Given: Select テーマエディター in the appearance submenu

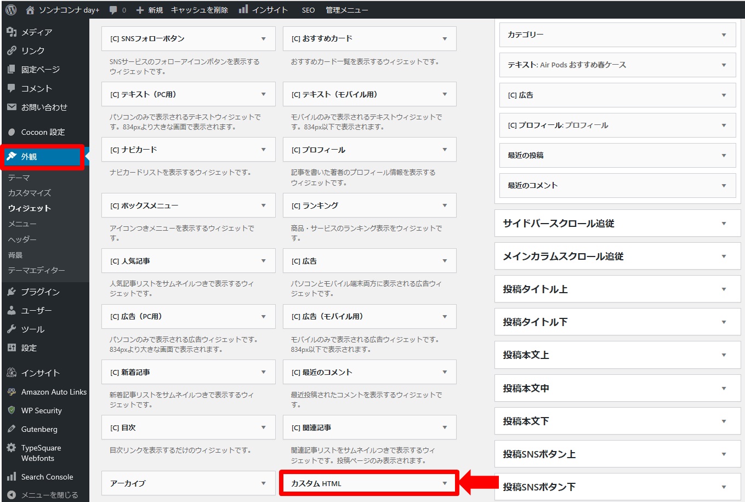Looking at the screenshot, I should tap(36, 270).
